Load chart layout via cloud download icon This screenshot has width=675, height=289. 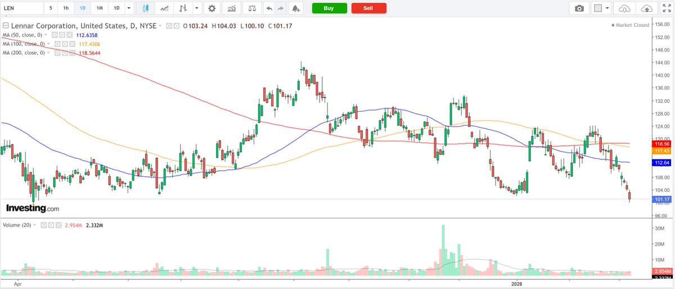coord(624,8)
